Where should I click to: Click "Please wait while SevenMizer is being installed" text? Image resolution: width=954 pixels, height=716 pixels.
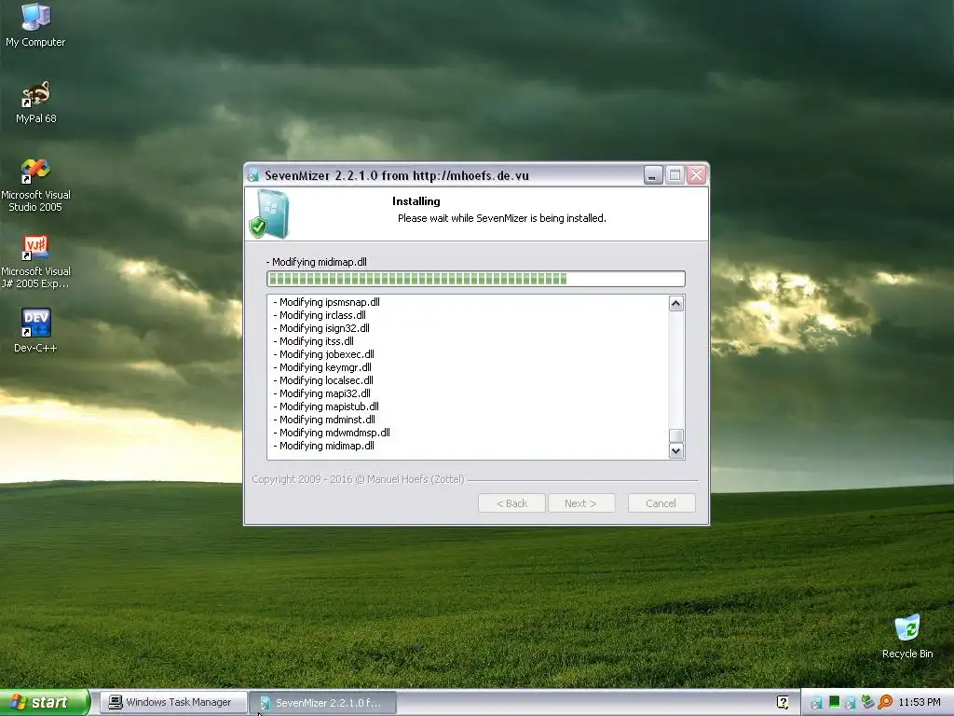tap(502, 218)
